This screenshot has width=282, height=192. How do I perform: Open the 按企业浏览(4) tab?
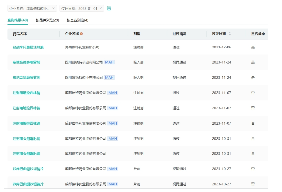click(x=77, y=20)
